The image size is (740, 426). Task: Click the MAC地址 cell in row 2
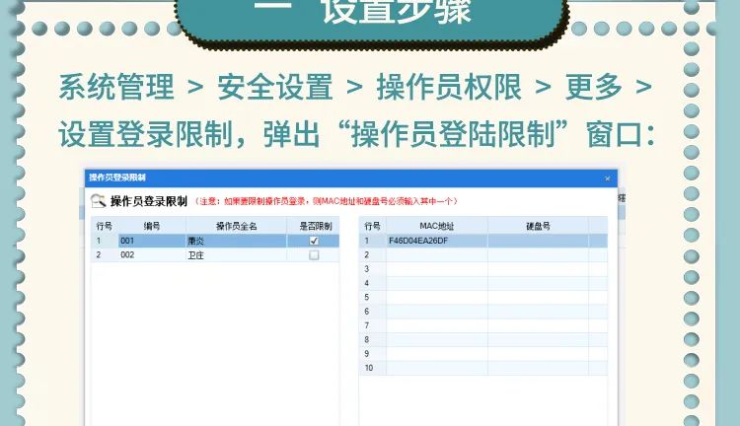coord(435,254)
